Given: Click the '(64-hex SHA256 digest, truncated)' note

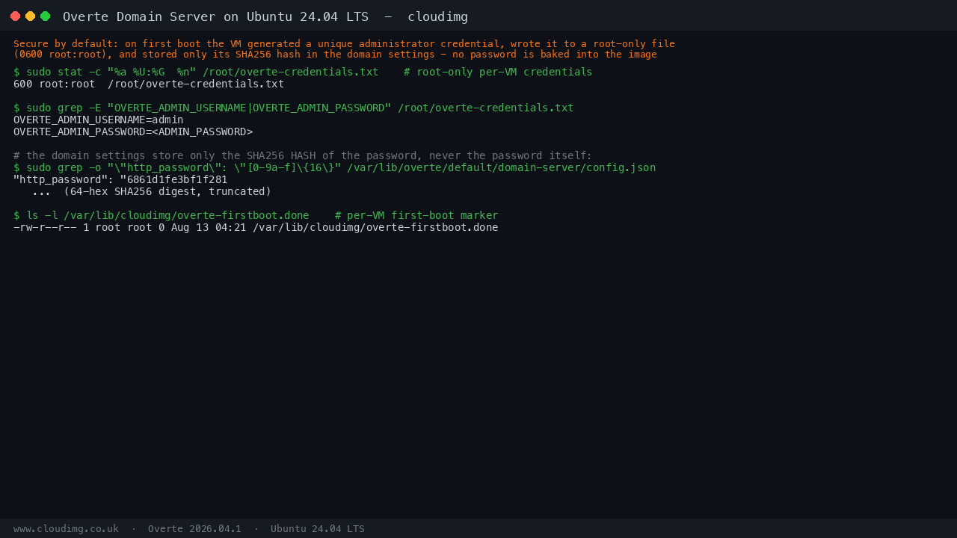Looking at the screenshot, I should click(x=167, y=191).
